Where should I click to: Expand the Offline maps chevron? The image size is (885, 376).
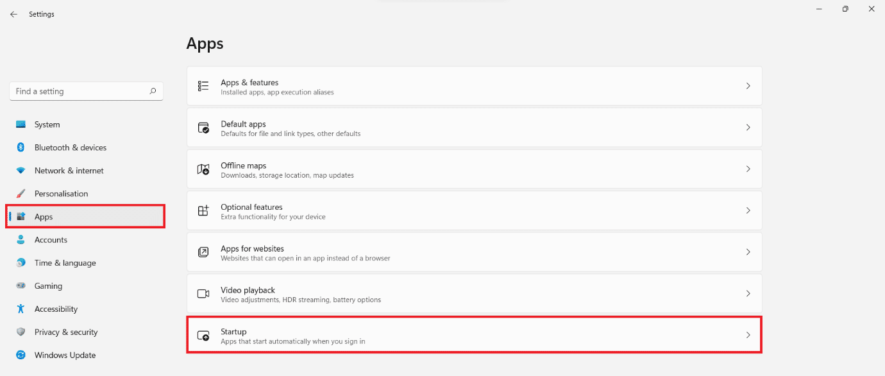tap(748, 169)
